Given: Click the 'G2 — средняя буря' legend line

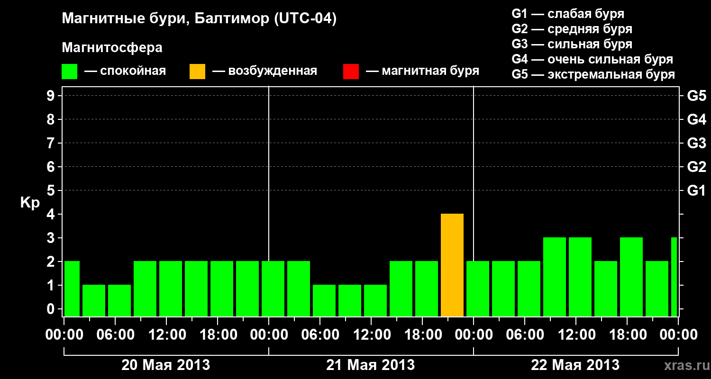Looking at the screenshot, I should pyautogui.click(x=572, y=29).
